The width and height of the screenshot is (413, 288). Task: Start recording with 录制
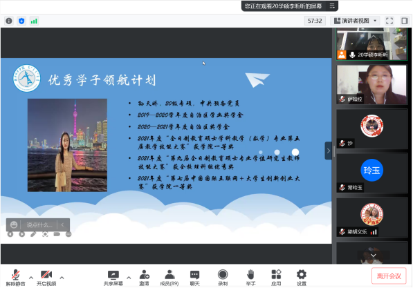[223, 278]
